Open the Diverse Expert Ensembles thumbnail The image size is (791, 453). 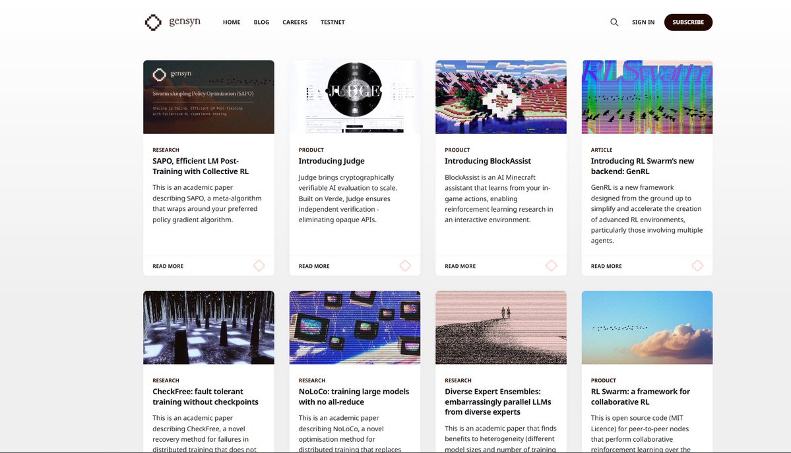coord(501,328)
